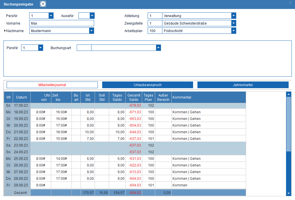Click the journal table vertical scrollbar thumb
Screen dimensions: 295x200
[x=289, y=124]
